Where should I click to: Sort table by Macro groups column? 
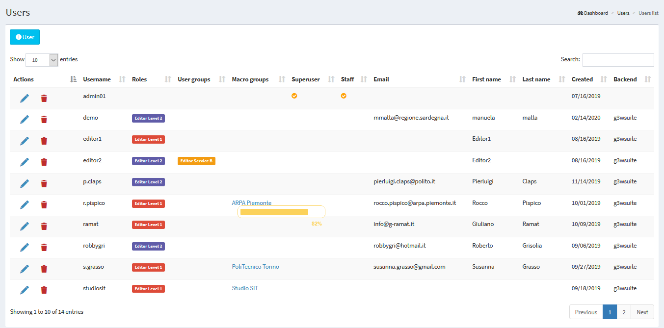282,79
